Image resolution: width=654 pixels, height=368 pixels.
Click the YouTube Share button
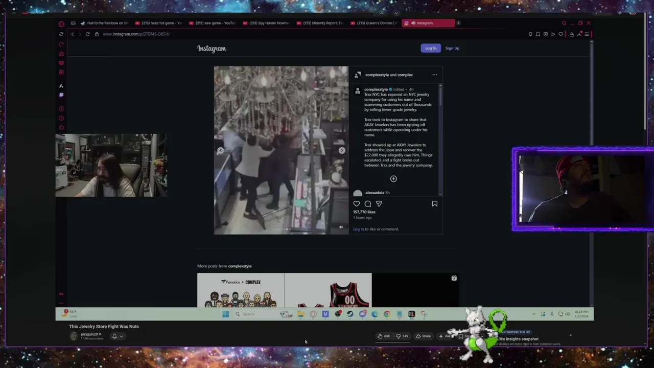(423, 336)
